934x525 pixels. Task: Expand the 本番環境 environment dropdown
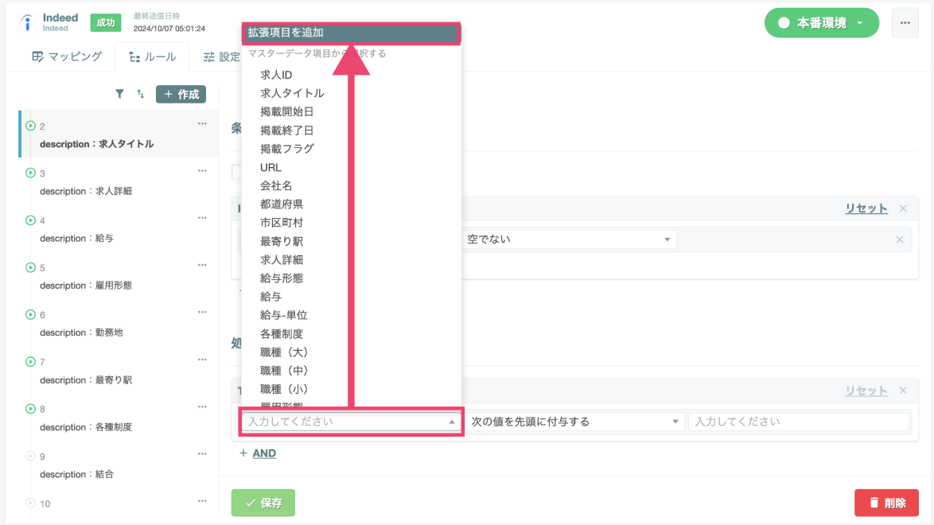coord(821,23)
